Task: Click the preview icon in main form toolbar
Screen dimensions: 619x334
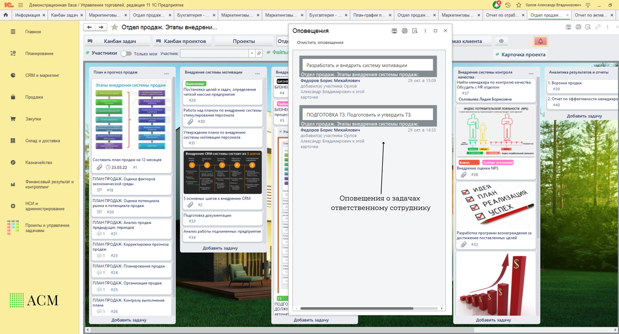Action: coord(588,27)
